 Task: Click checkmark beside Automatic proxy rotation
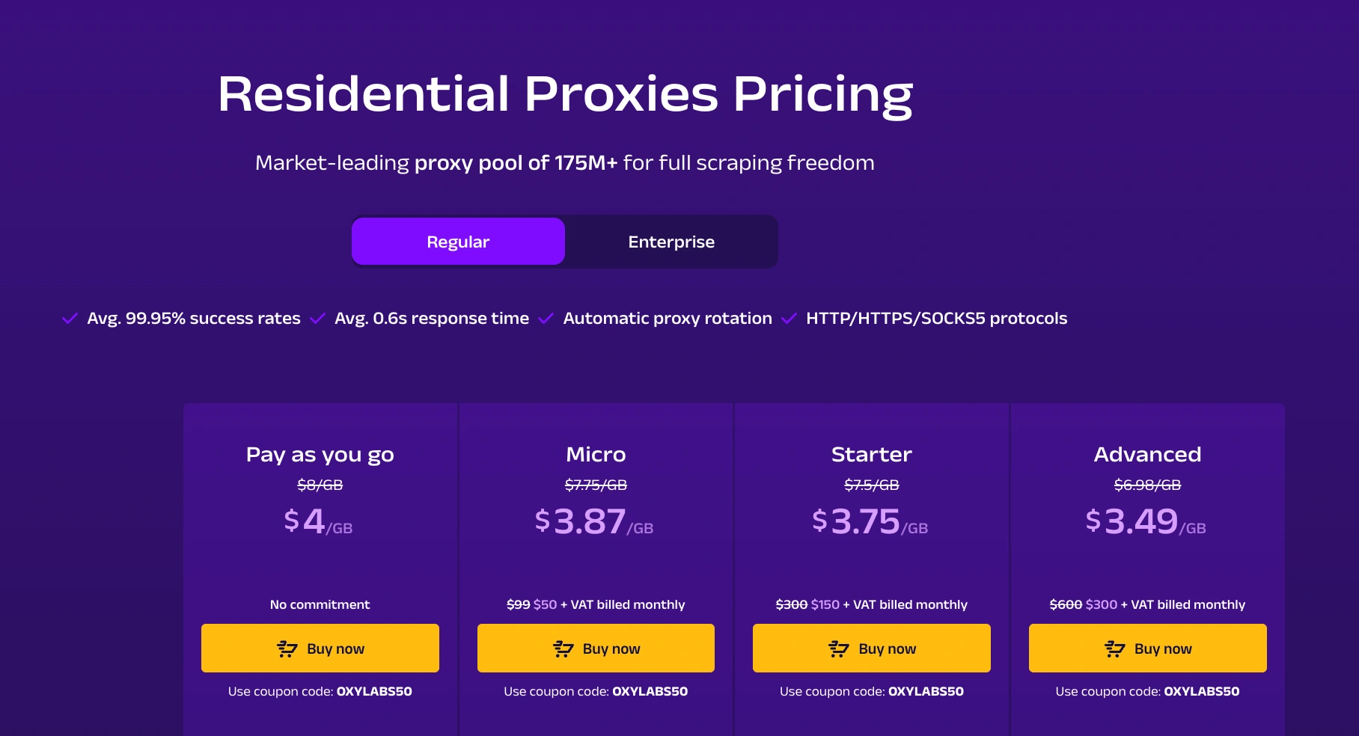pos(546,319)
